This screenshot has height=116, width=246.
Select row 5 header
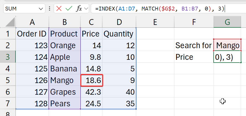pos(7,80)
